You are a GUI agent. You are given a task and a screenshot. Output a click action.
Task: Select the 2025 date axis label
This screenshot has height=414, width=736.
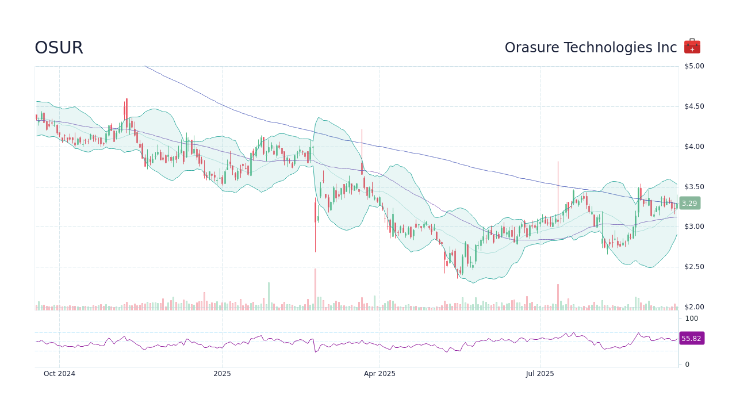(222, 373)
